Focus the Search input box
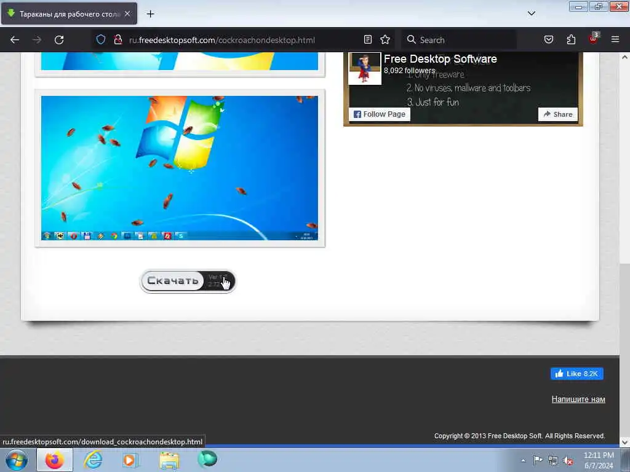The height and width of the screenshot is (472, 630). pos(459,40)
